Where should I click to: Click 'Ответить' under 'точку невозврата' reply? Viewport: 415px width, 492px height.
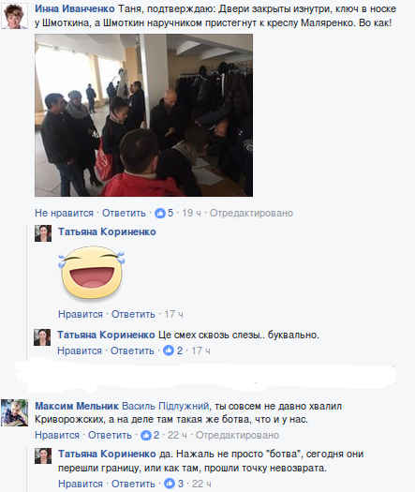coord(133,484)
